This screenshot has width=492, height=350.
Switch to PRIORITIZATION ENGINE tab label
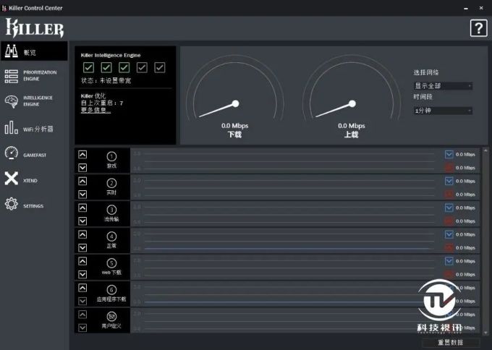coord(40,76)
